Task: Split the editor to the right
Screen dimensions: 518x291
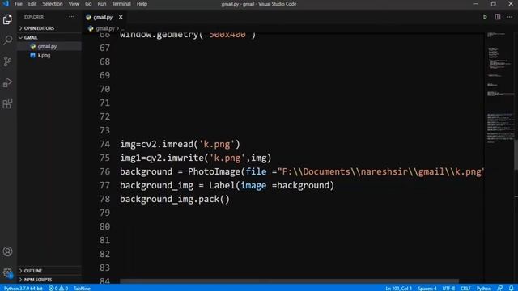Action: [497, 17]
